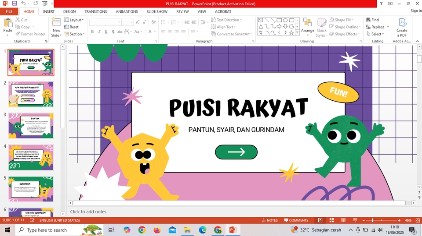Open Select dropdown in Editing group
The width and height of the screenshot is (422, 236).
(x=375, y=34)
